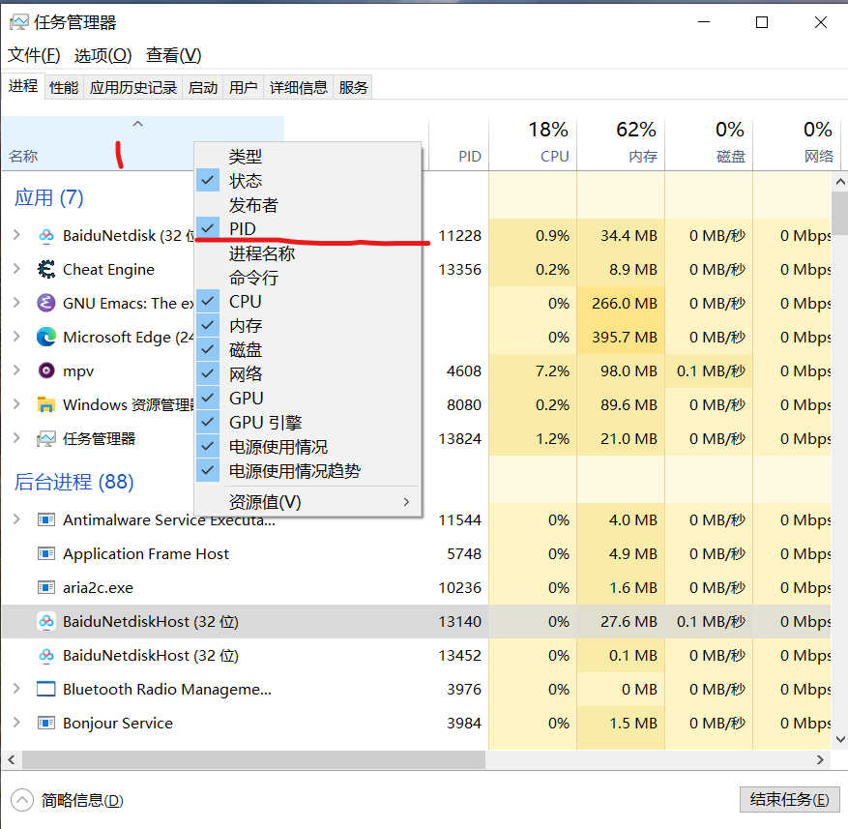Switch to the 用户 tab
848x829 pixels.
[x=243, y=87]
